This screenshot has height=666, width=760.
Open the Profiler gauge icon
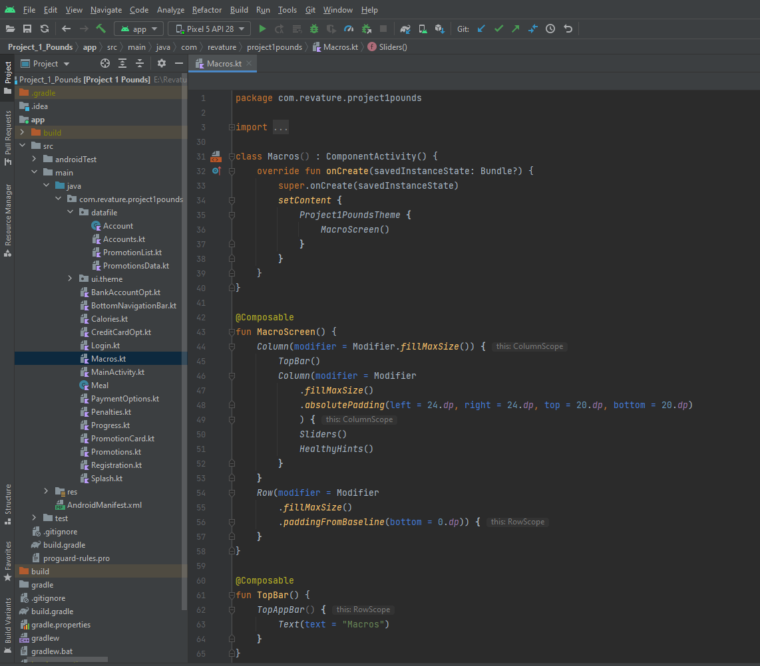point(349,29)
